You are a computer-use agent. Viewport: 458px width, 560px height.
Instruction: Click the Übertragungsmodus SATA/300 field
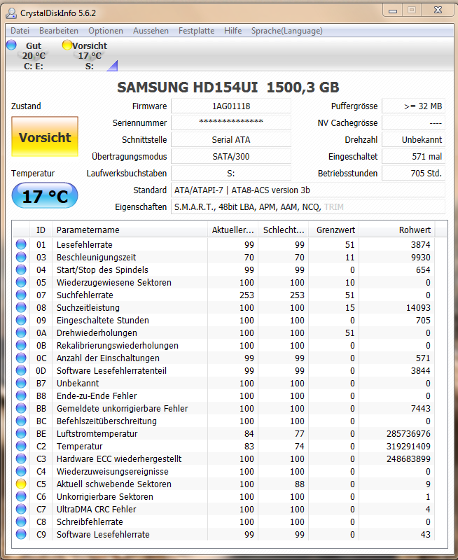click(231, 156)
